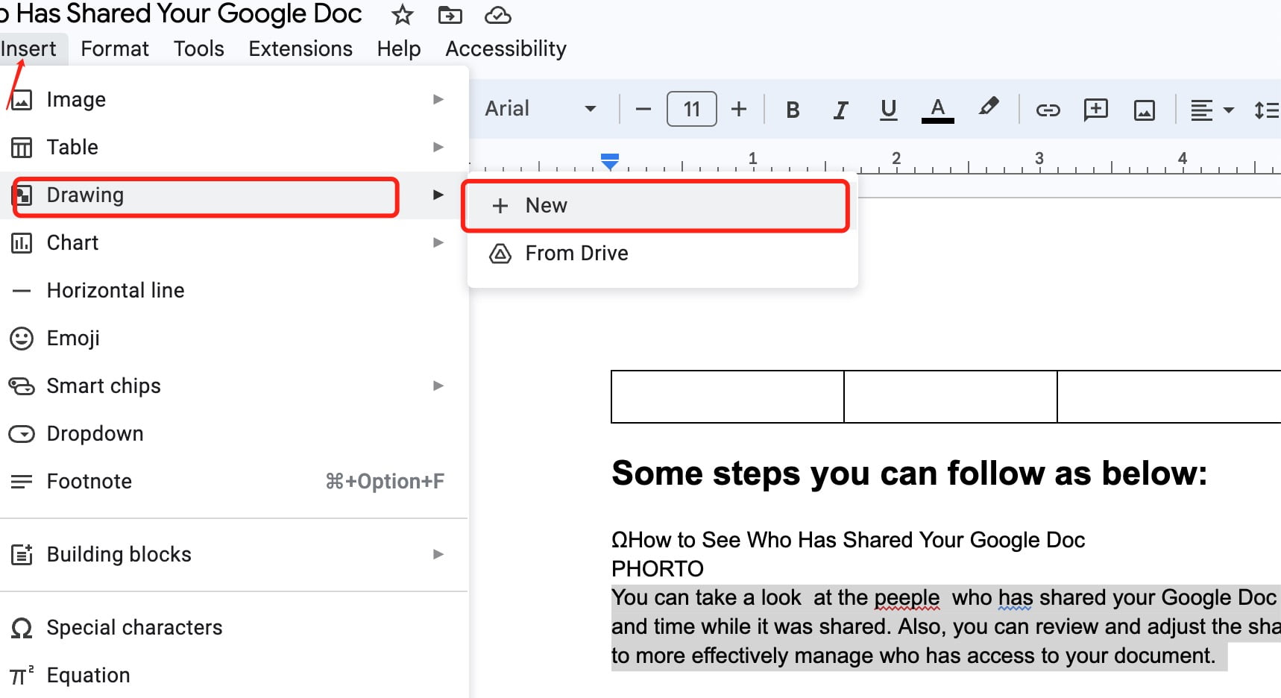Click the blue indent marker on ruler

coord(610,161)
